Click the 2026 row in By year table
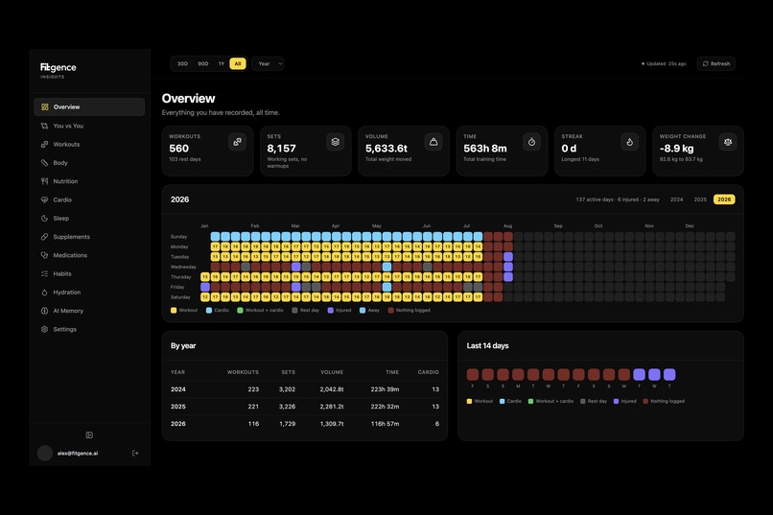The height and width of the screenshot is (515, 773). [305, 424]
